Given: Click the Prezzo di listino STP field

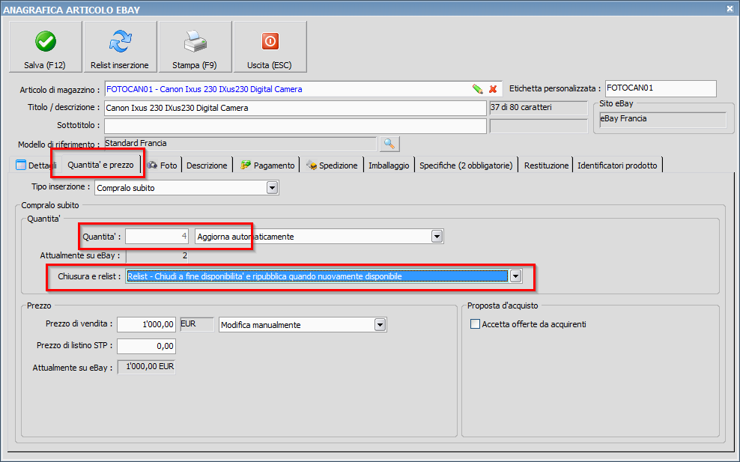Looking at the screenshot, I should click(x=146, y=346).
